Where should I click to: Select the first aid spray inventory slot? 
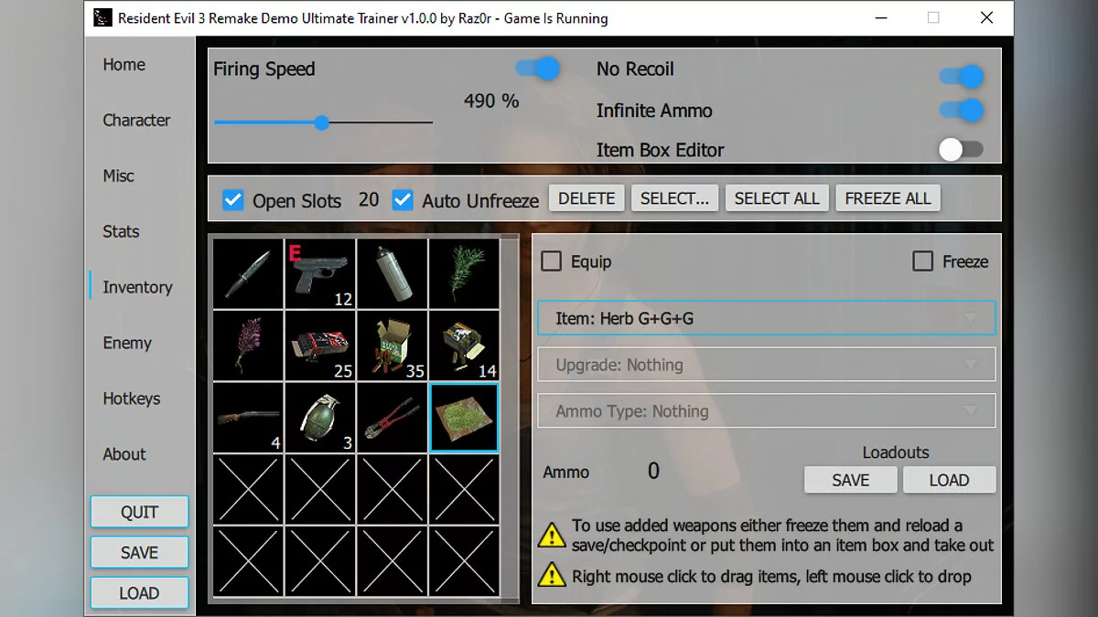[x=392, y=273]
